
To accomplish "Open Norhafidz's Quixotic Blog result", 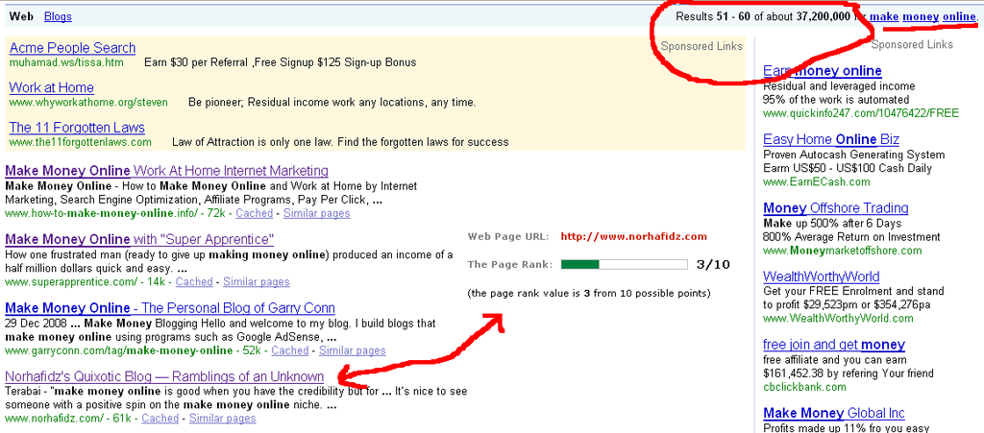I will pyautogui.click(x=163, y=377).
